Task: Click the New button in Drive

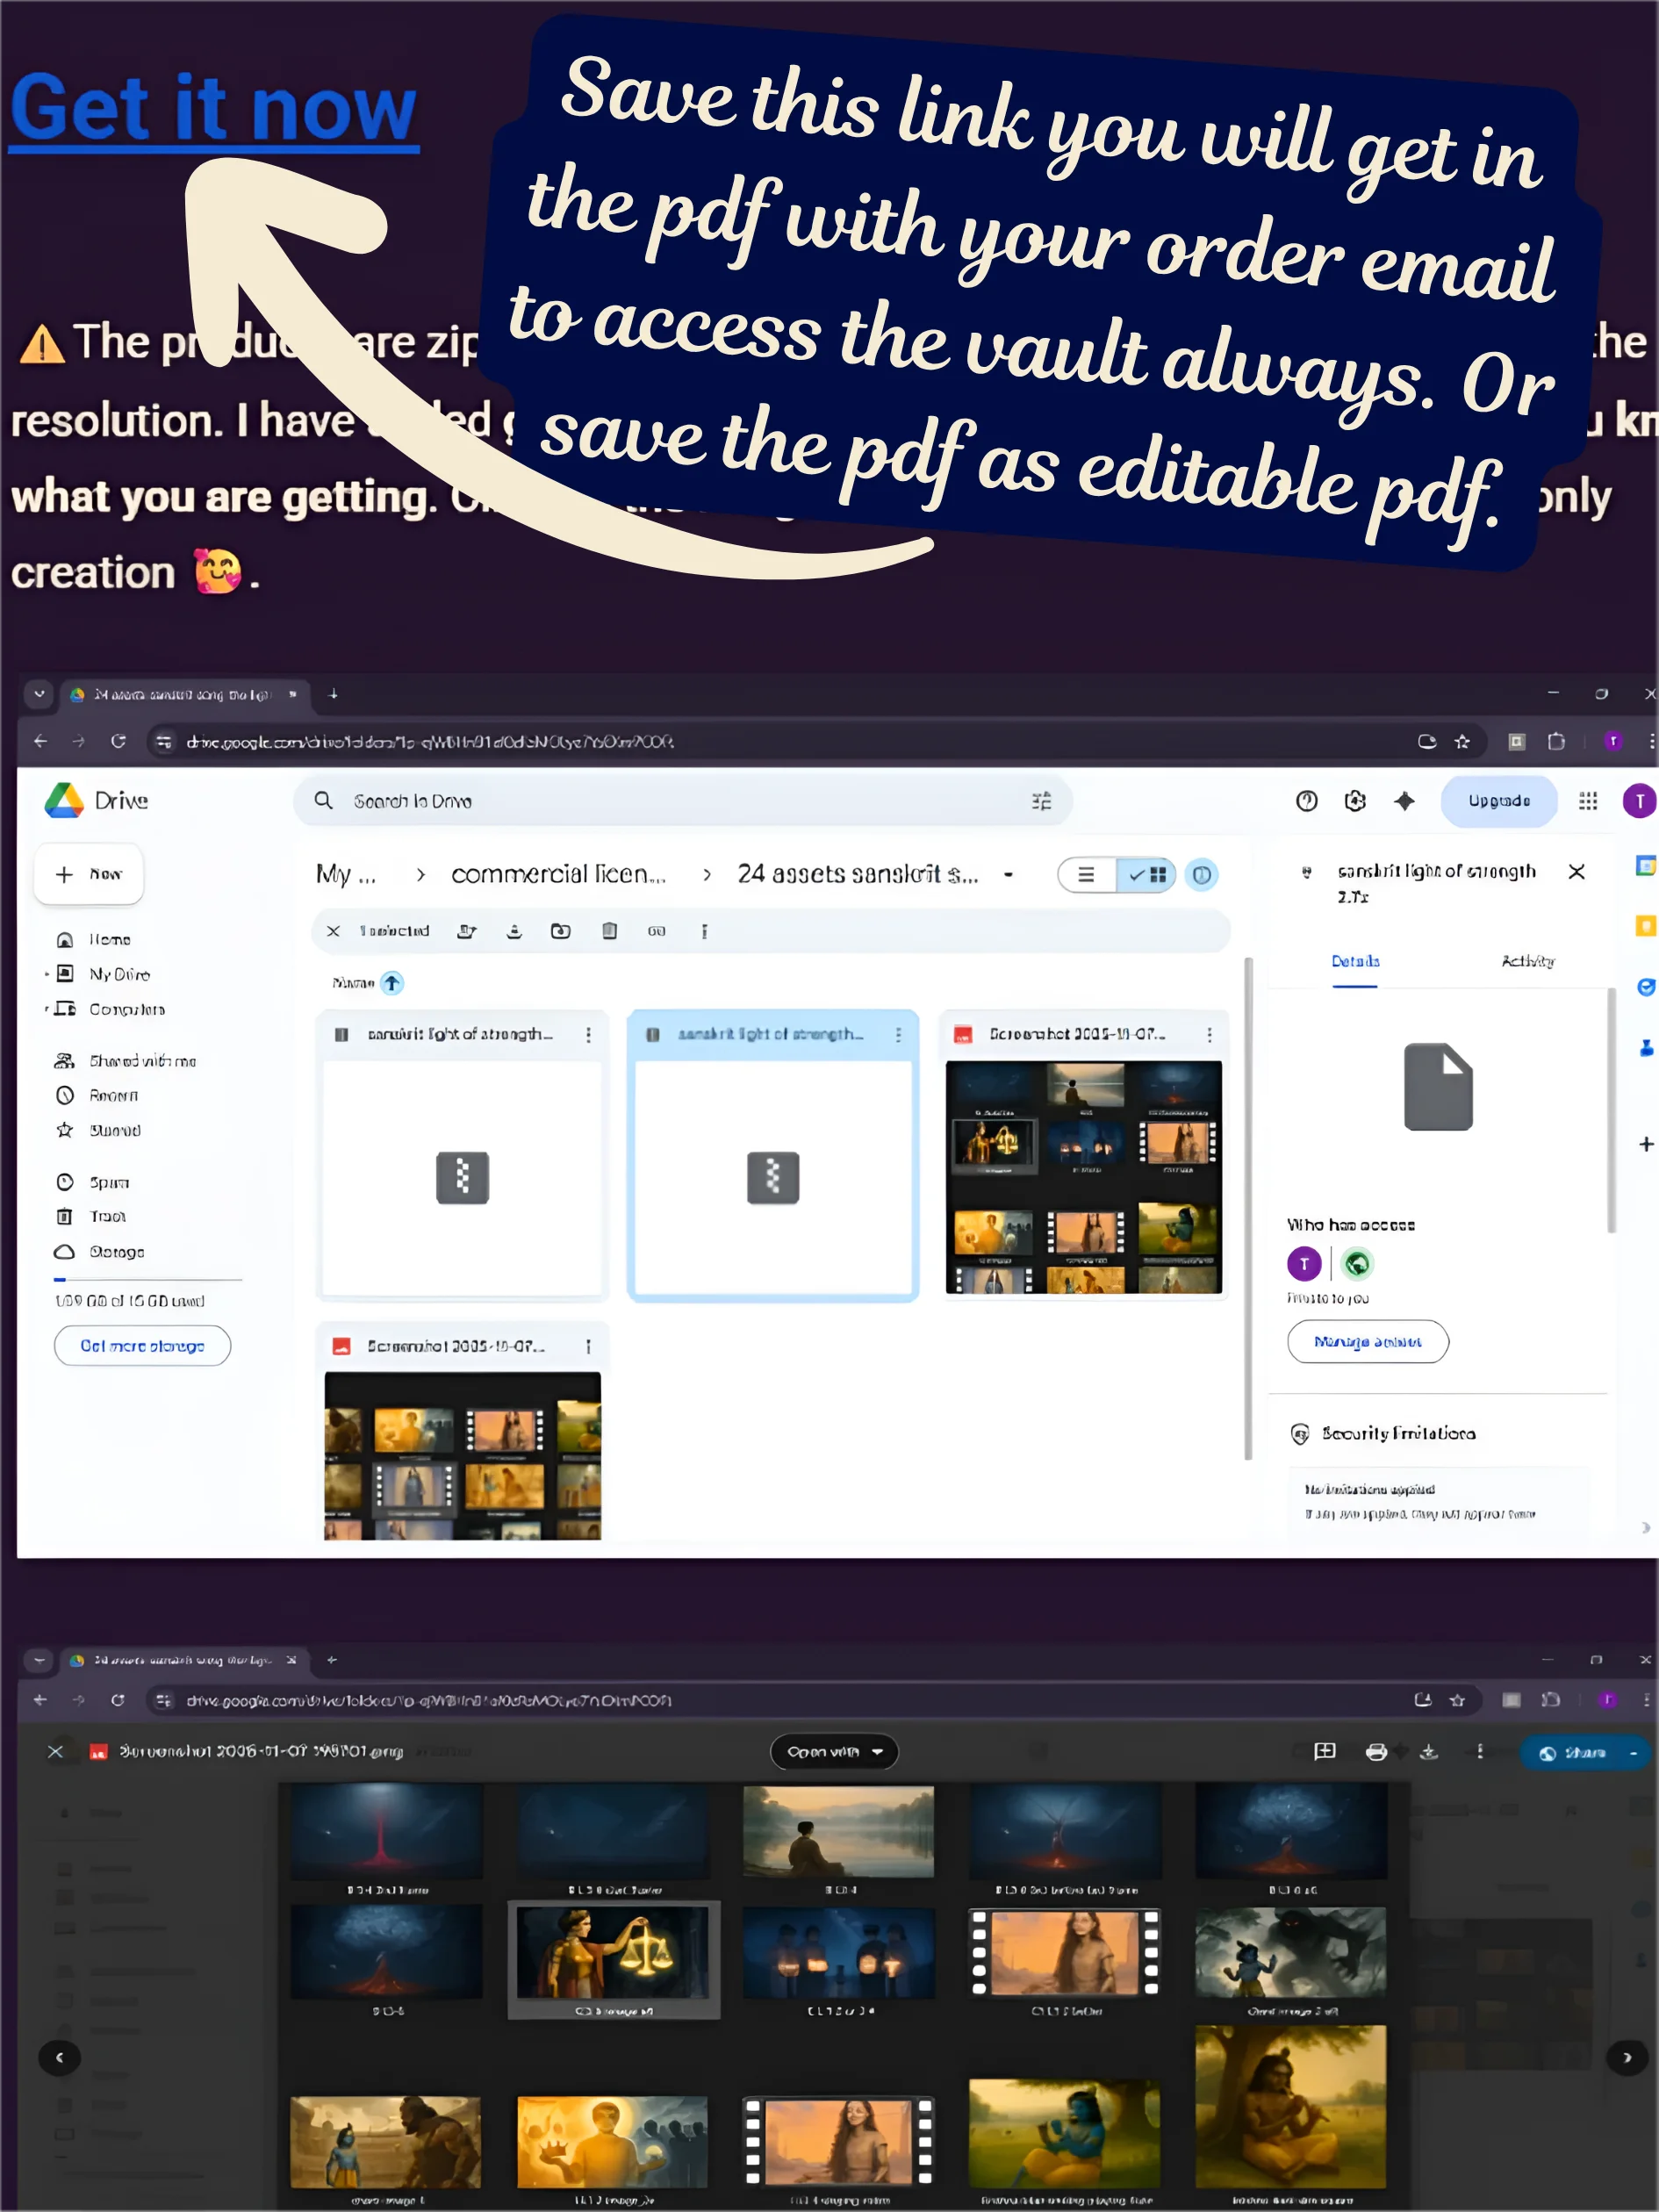Action: 89,874
